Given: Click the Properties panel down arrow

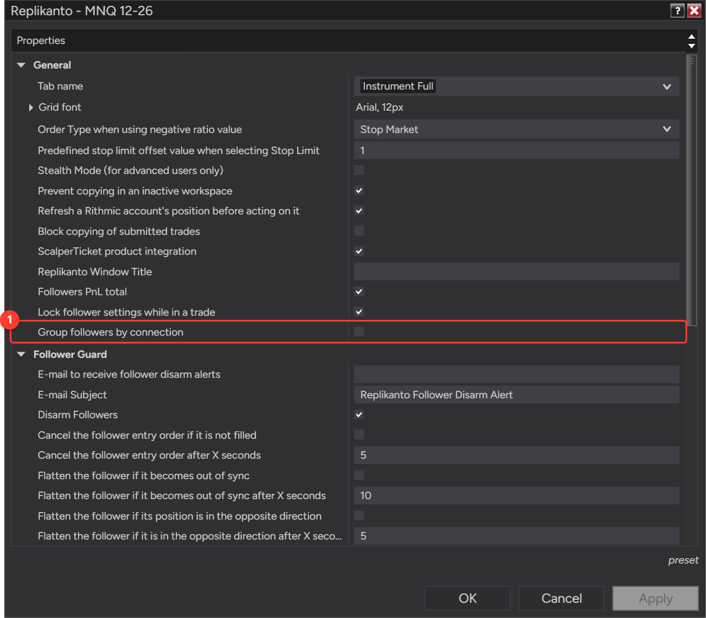Looking at the screenshot, I should [x=691, y=46].
